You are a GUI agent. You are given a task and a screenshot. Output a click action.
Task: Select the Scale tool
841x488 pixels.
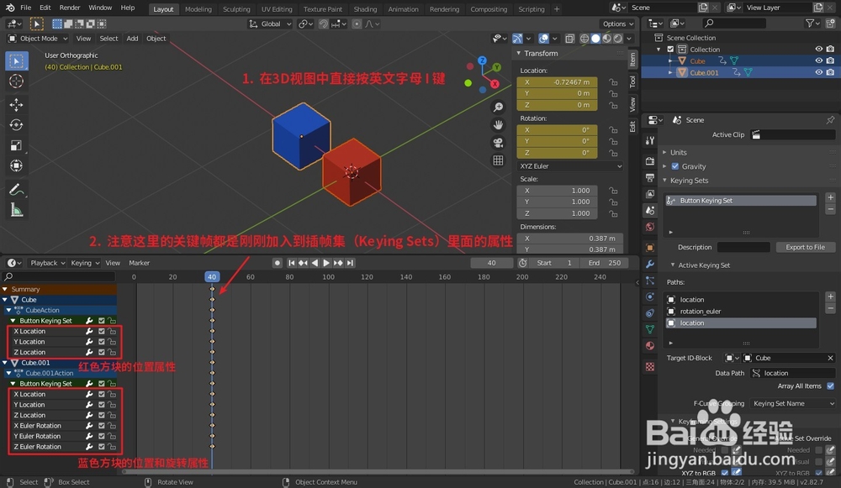(16, 145)
